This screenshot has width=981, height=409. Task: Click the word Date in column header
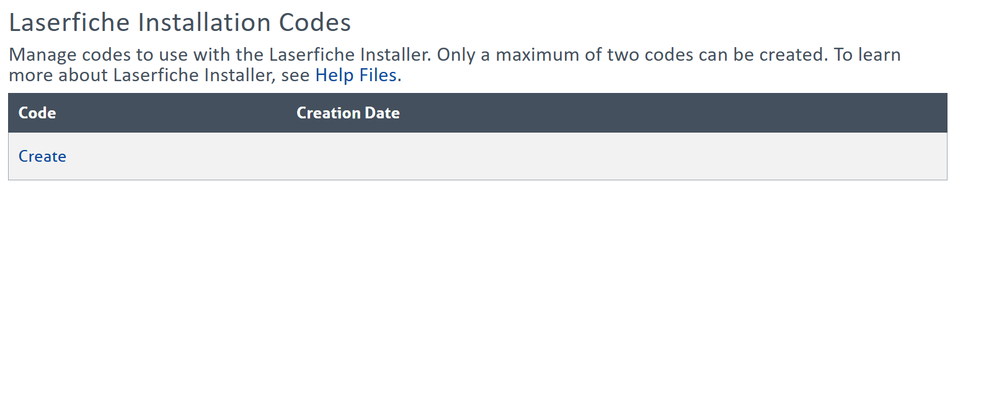click(382, 113)
